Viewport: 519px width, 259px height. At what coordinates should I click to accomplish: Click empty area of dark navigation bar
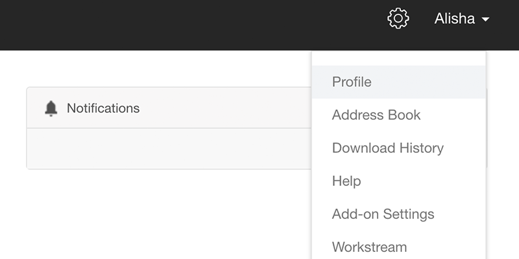186,25
